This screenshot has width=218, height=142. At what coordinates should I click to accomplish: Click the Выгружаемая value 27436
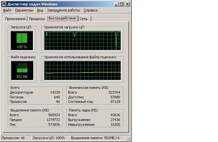tap(115, 120)
